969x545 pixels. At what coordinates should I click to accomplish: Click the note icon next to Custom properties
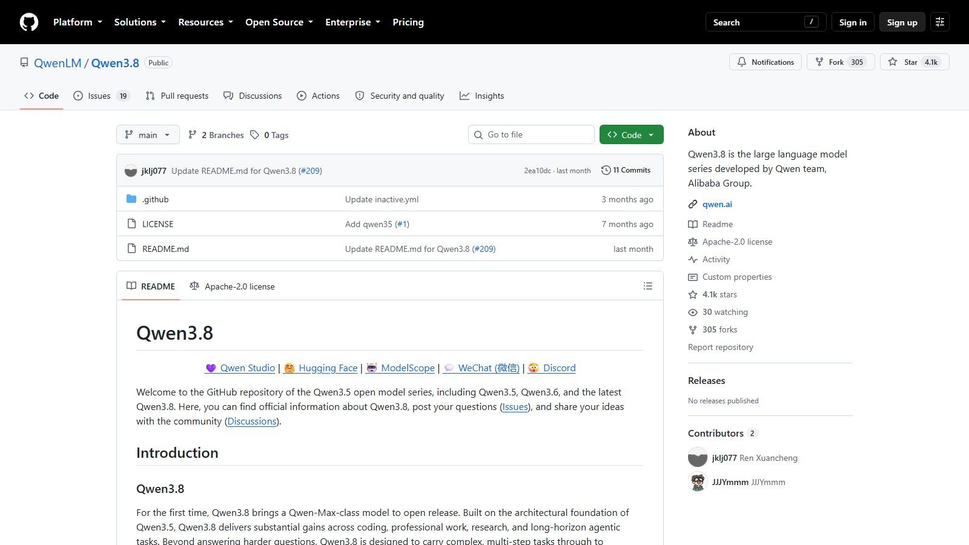[693, 277]
